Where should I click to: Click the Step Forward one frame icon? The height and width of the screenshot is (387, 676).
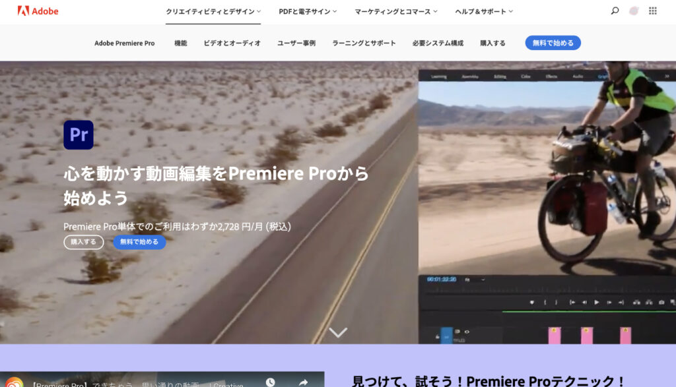point(609,302)
